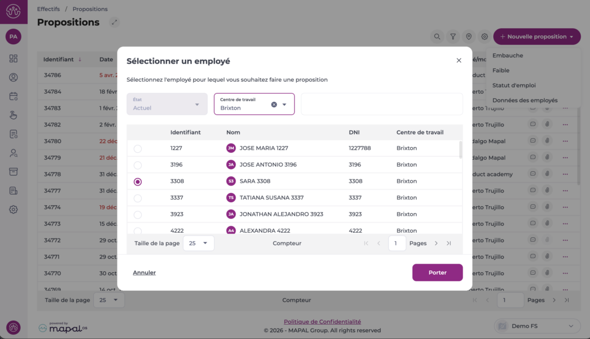
Task: Expand the Centre de travail dropdown
Action: click(x=285, y=105)
